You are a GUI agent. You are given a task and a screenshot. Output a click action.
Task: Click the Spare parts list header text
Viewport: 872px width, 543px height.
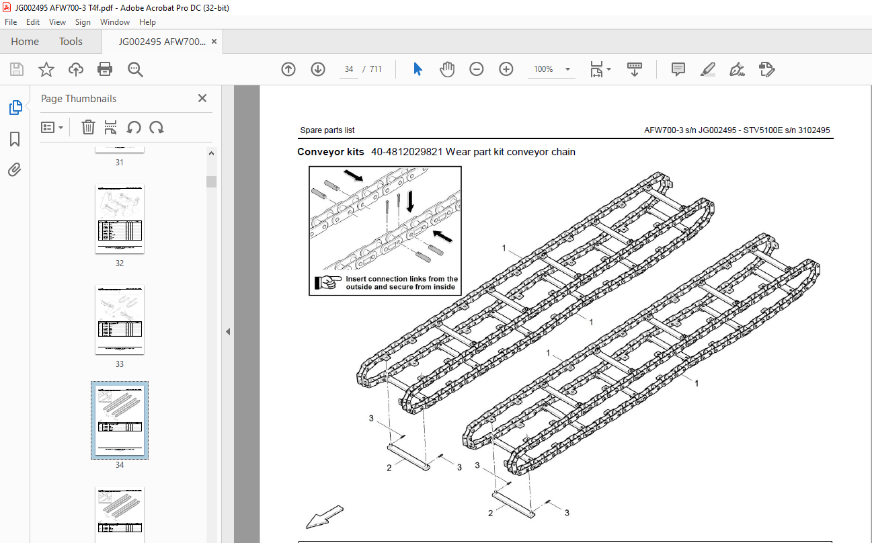click(x=327, y=130)
